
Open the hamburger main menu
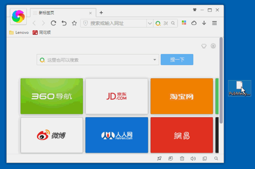(214, 23)
